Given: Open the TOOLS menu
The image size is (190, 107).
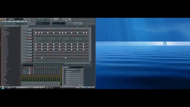Looking at the screenshot, I should coord(23,21).
